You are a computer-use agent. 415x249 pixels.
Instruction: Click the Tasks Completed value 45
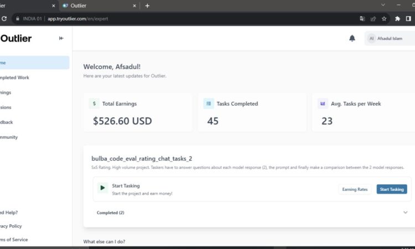(x=213, y=121)
